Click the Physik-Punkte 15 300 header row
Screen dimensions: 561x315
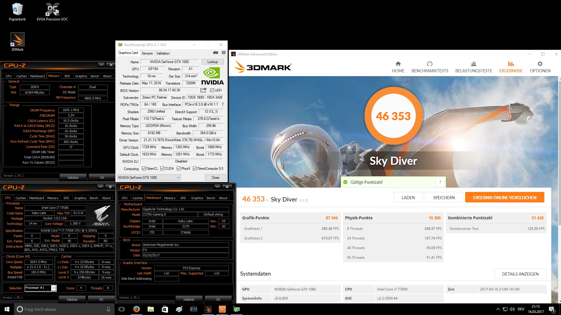coord(393,218)
